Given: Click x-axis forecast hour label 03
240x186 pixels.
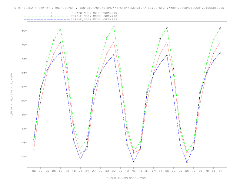Looking at the screenshot, I should pyautogui.click(x=41, y=171).
